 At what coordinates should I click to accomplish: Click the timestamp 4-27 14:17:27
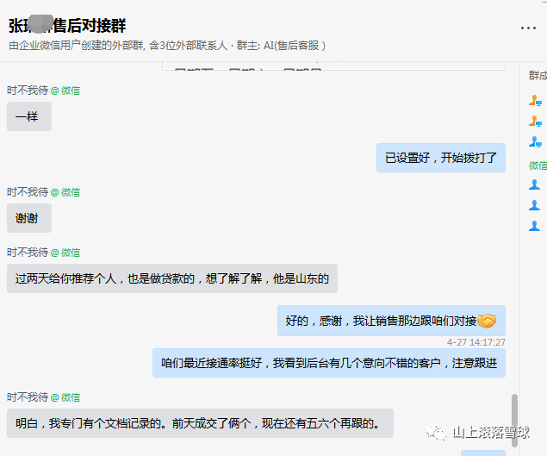pos(476,342)
